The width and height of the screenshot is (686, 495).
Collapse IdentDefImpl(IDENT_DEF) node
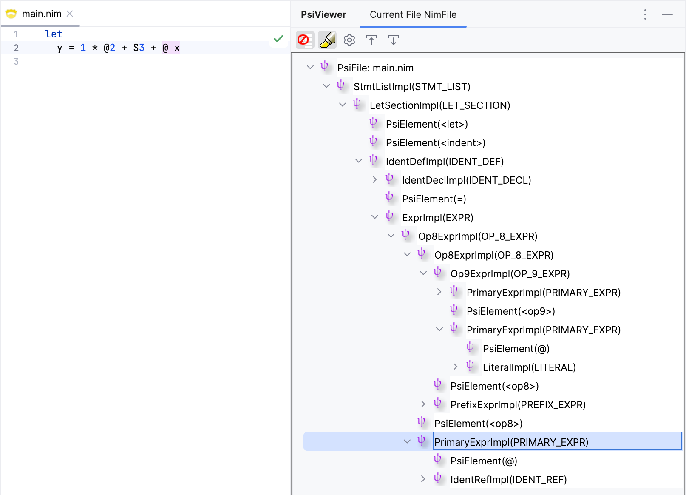(x=359, y=161)
